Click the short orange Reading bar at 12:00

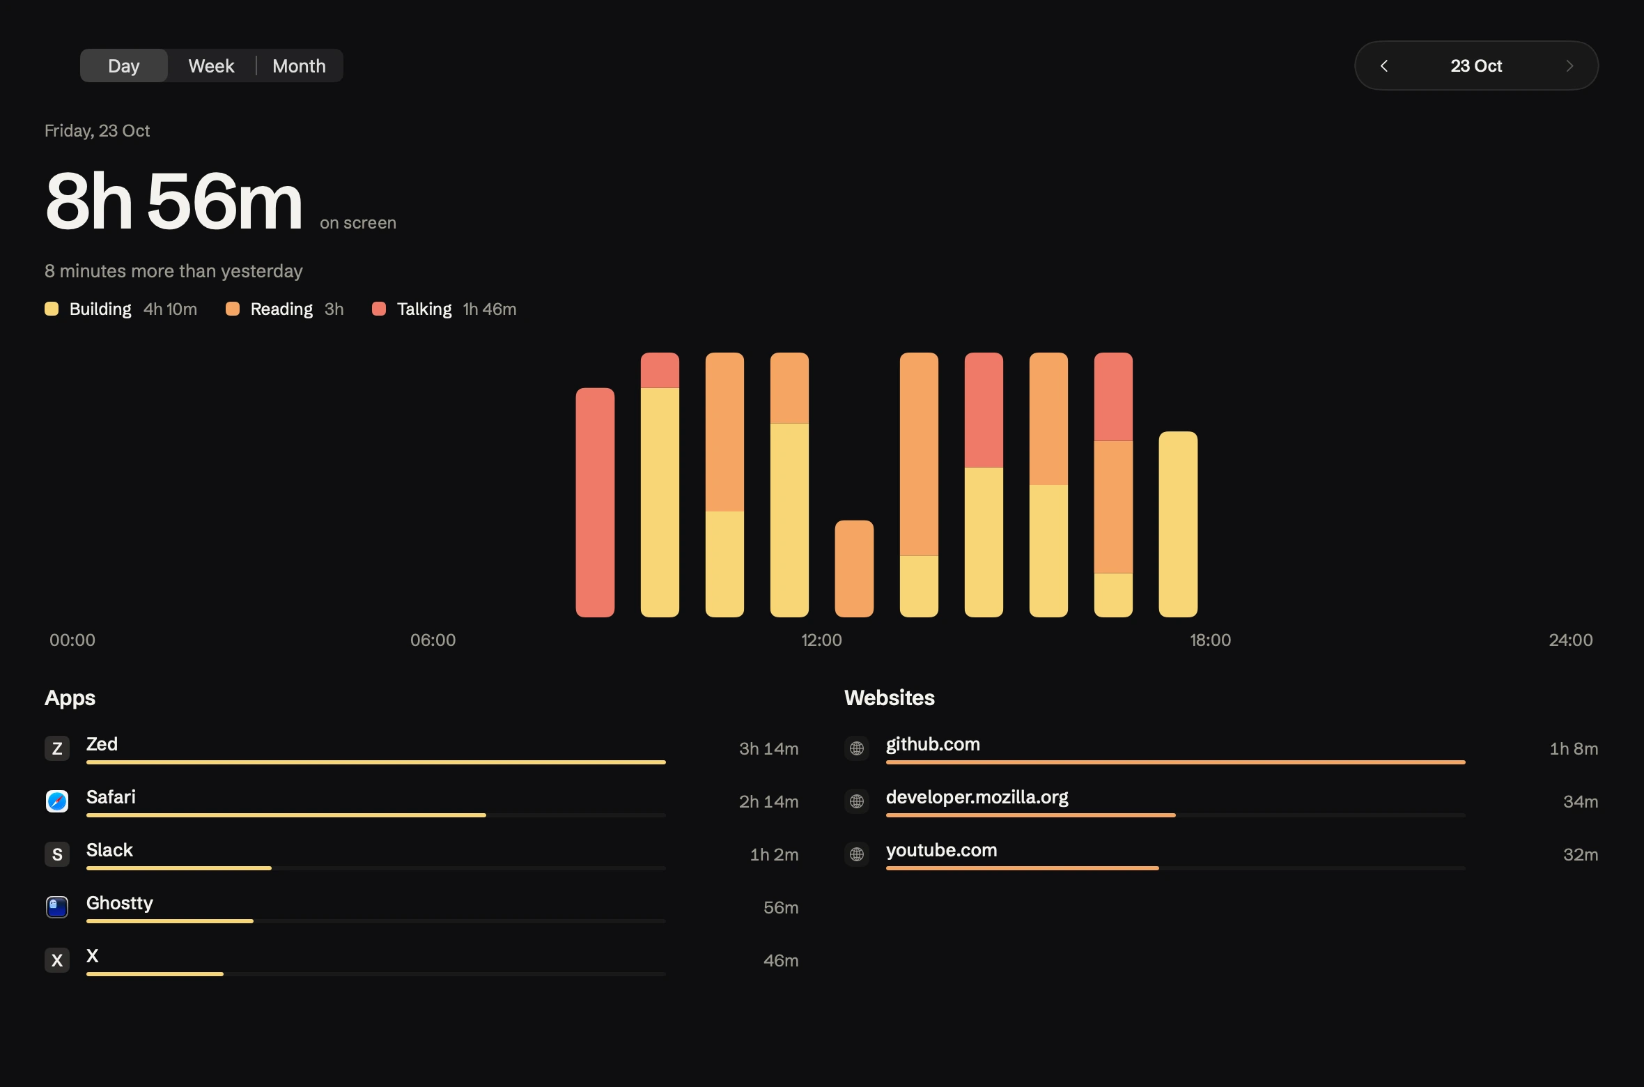[x=854, y=569]
